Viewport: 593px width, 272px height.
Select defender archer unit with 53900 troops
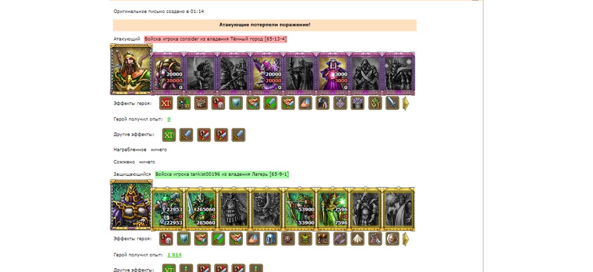pos(300,209)
